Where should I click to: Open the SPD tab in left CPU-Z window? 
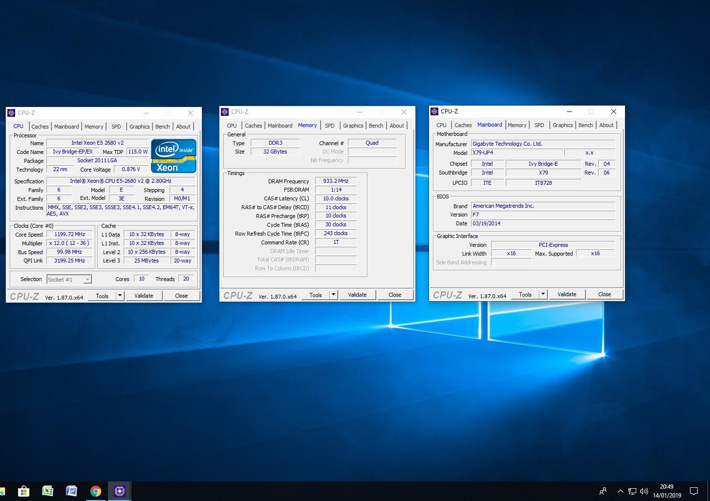(x=116, y=127)
